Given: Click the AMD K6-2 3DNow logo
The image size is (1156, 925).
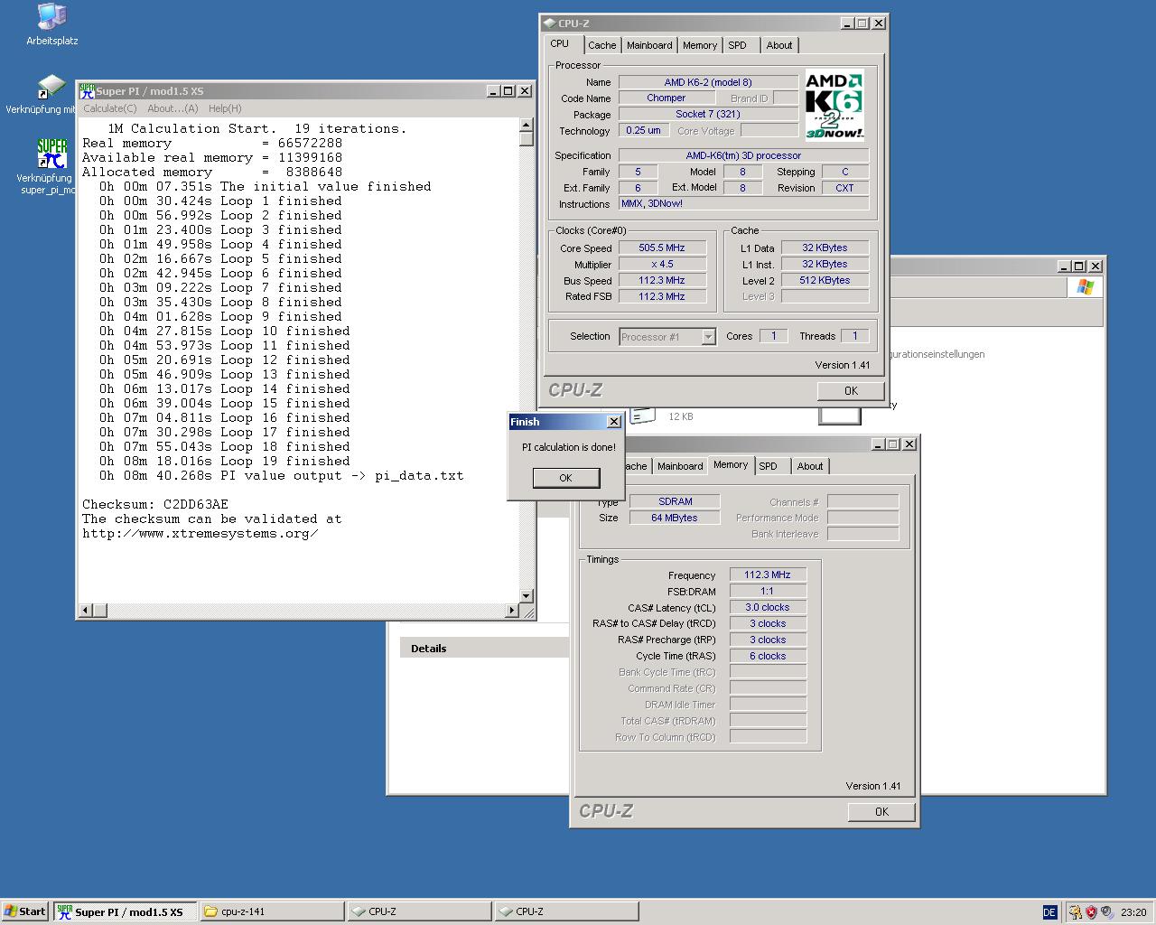Looking at the screenshot, I should (x=834, y=106).
